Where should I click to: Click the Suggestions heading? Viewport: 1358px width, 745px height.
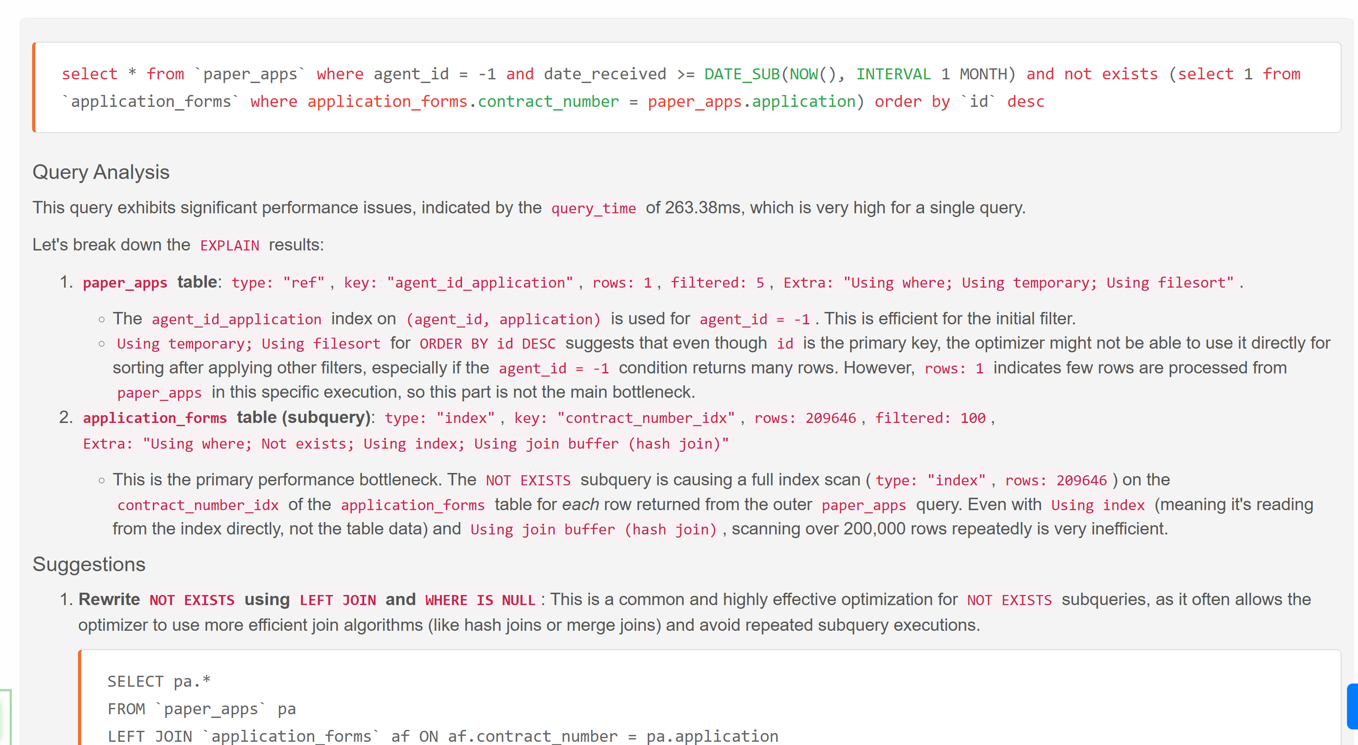point(89,564)
